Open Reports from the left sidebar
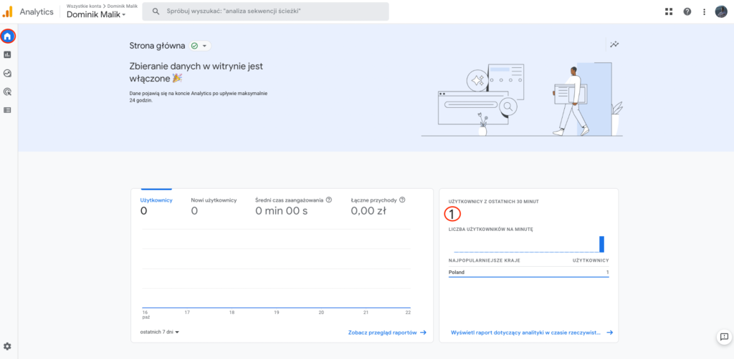Viewport: 734px width, 359px height. pyautogui.click(x=8, y=54)
